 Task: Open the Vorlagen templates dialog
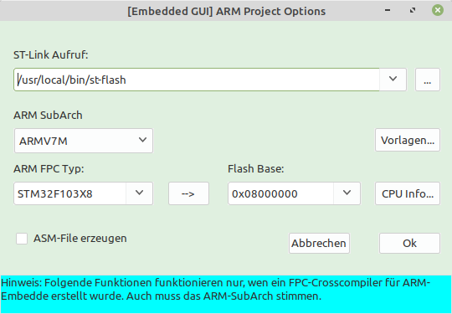(408, 140)
